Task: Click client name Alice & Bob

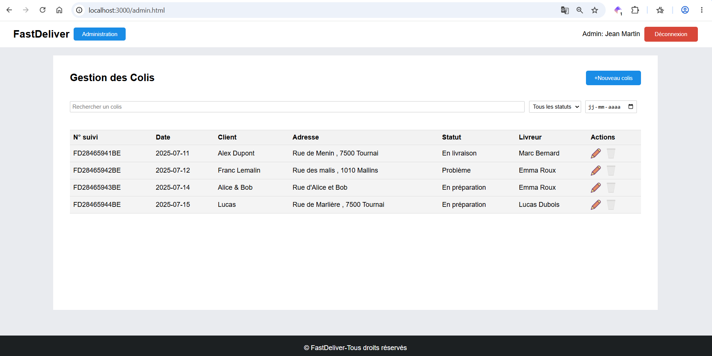Action: tap(235, 187)
